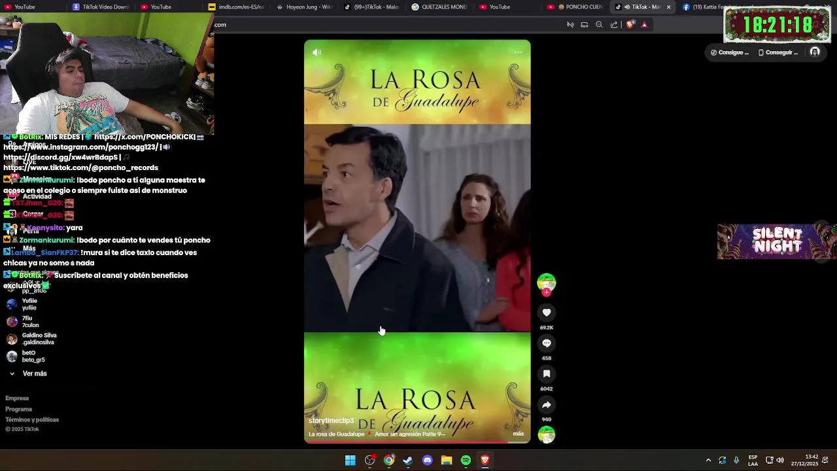The height and width of the screenshot is (471, 837).
Task: Switch to the TikTok Video Download tab
Action: [101, 7]
